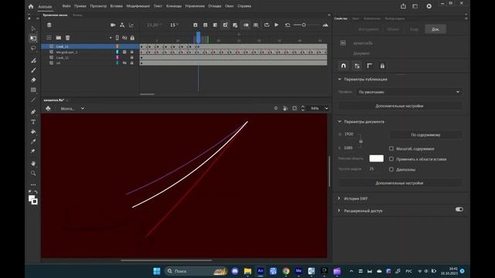Click 'Дополнительные настройки' under document settings
Screen dimensions: 495x278
click(399, 183)
